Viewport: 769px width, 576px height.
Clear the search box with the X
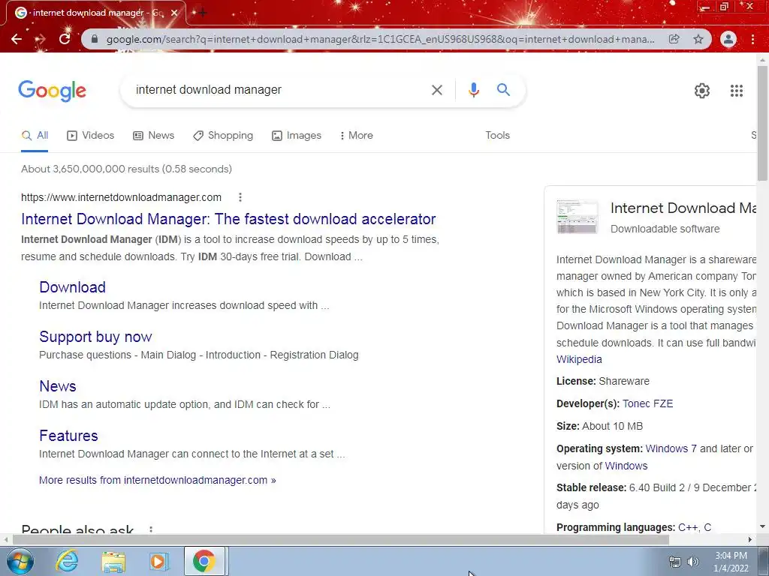point(436,90)
